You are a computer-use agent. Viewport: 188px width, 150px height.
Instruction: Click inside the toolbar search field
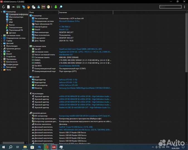click(x=170, y=7)
